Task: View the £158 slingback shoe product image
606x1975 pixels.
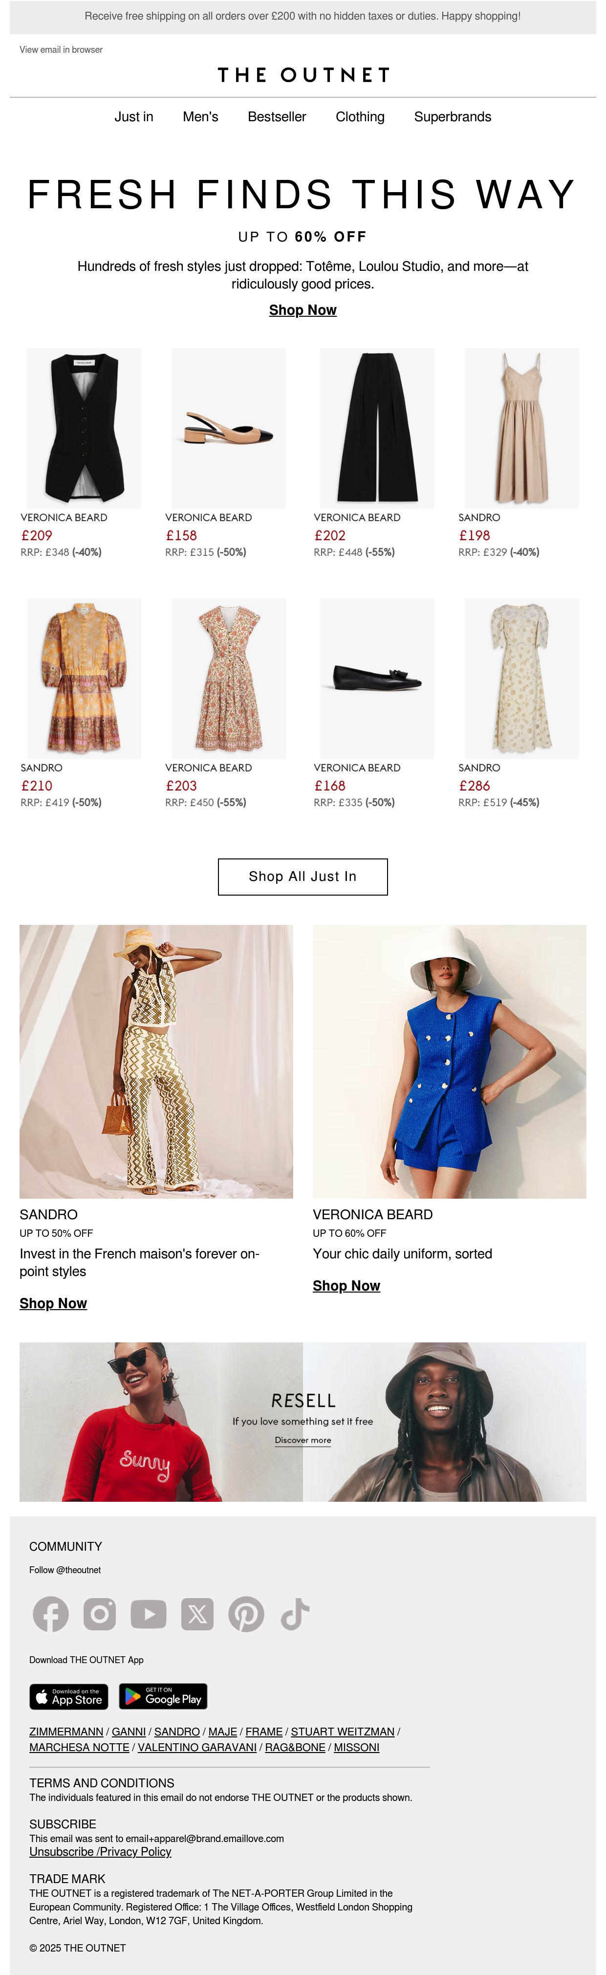Action: point(229,428)
